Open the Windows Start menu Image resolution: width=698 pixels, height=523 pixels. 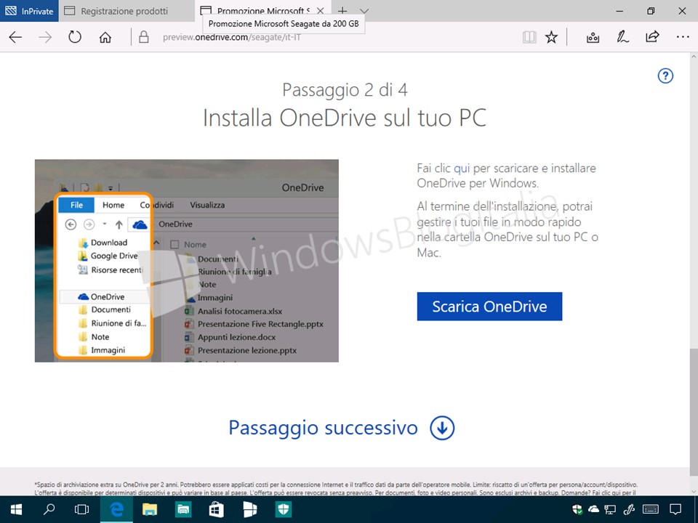point(17,510)
